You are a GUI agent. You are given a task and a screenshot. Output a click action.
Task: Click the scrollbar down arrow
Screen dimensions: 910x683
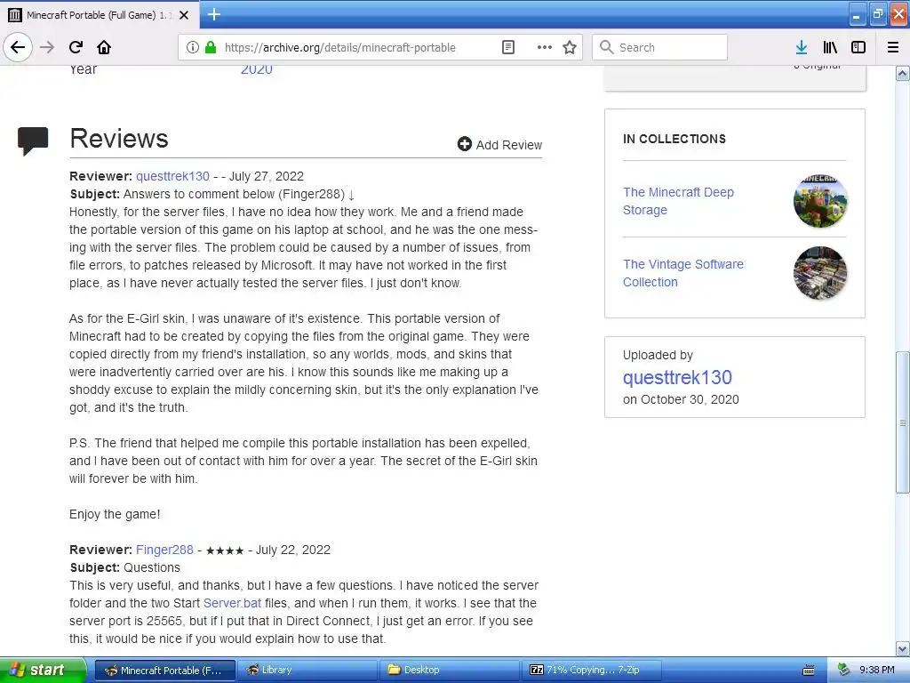(902, 648)
